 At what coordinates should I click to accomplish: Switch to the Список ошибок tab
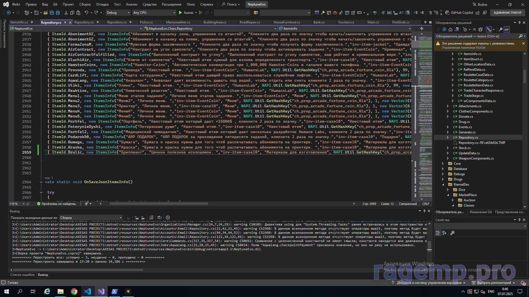click(23, 275)
